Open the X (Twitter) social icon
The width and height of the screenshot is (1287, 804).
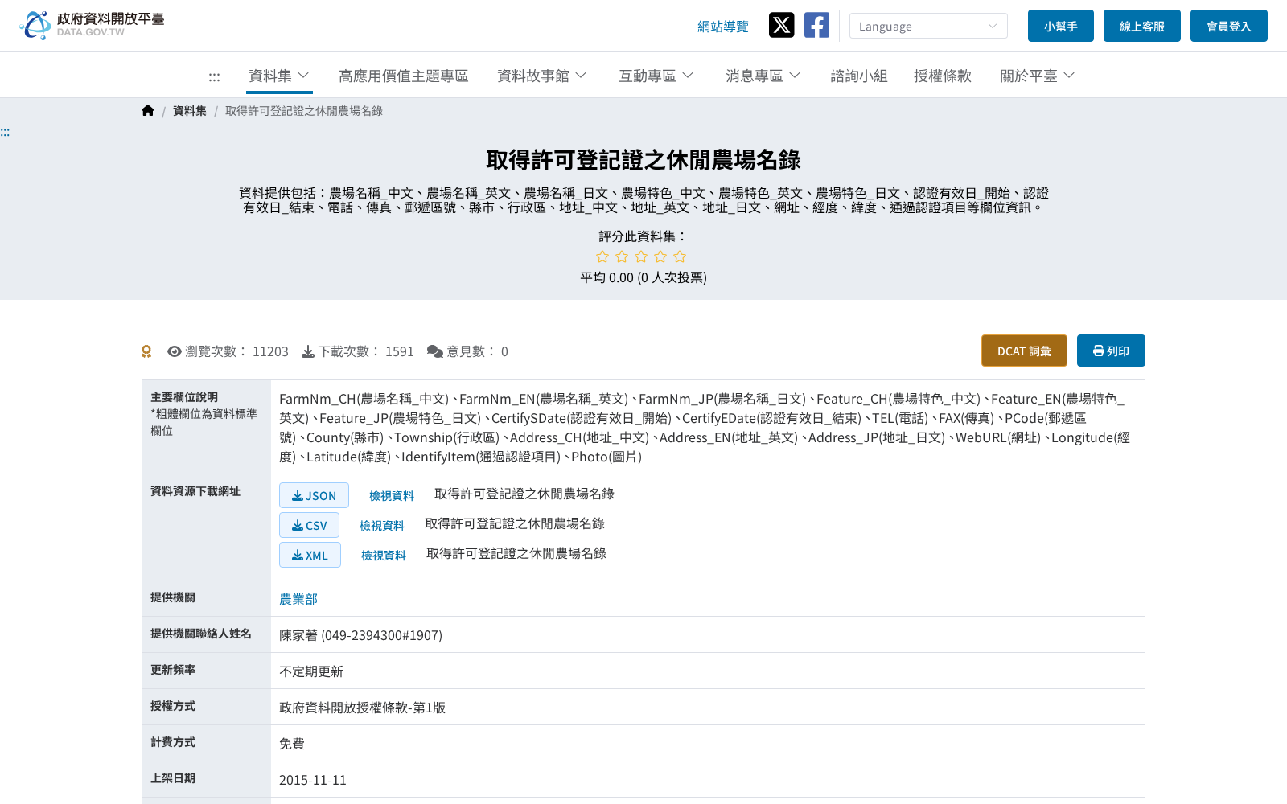[781, 25]
